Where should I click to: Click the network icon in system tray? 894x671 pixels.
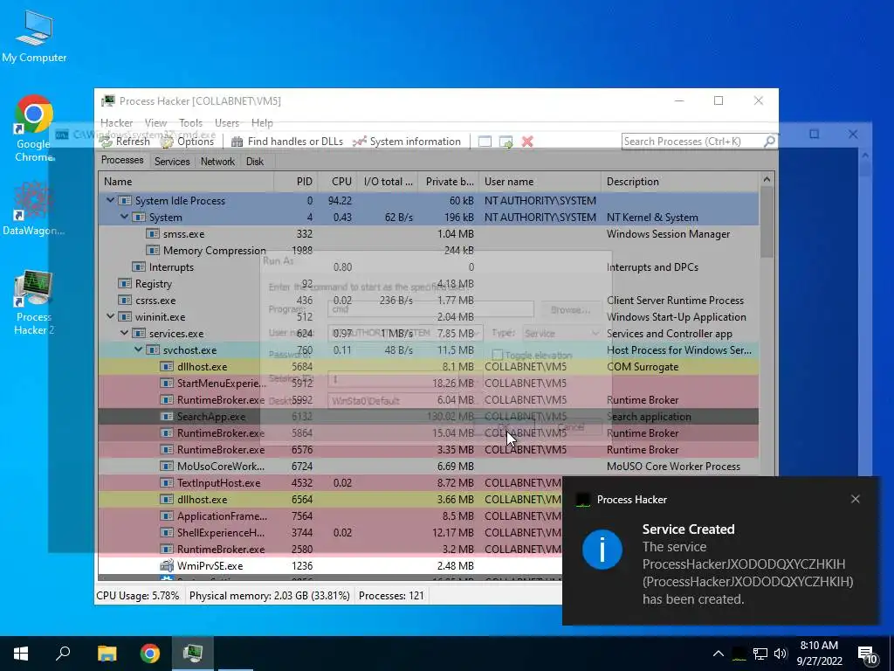[x=760, y=654]
